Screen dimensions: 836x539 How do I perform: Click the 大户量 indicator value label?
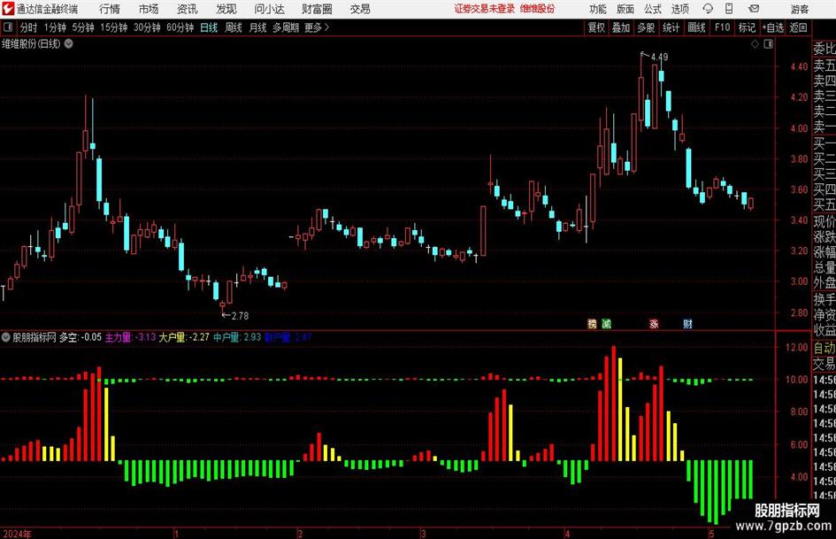point(184,337)
